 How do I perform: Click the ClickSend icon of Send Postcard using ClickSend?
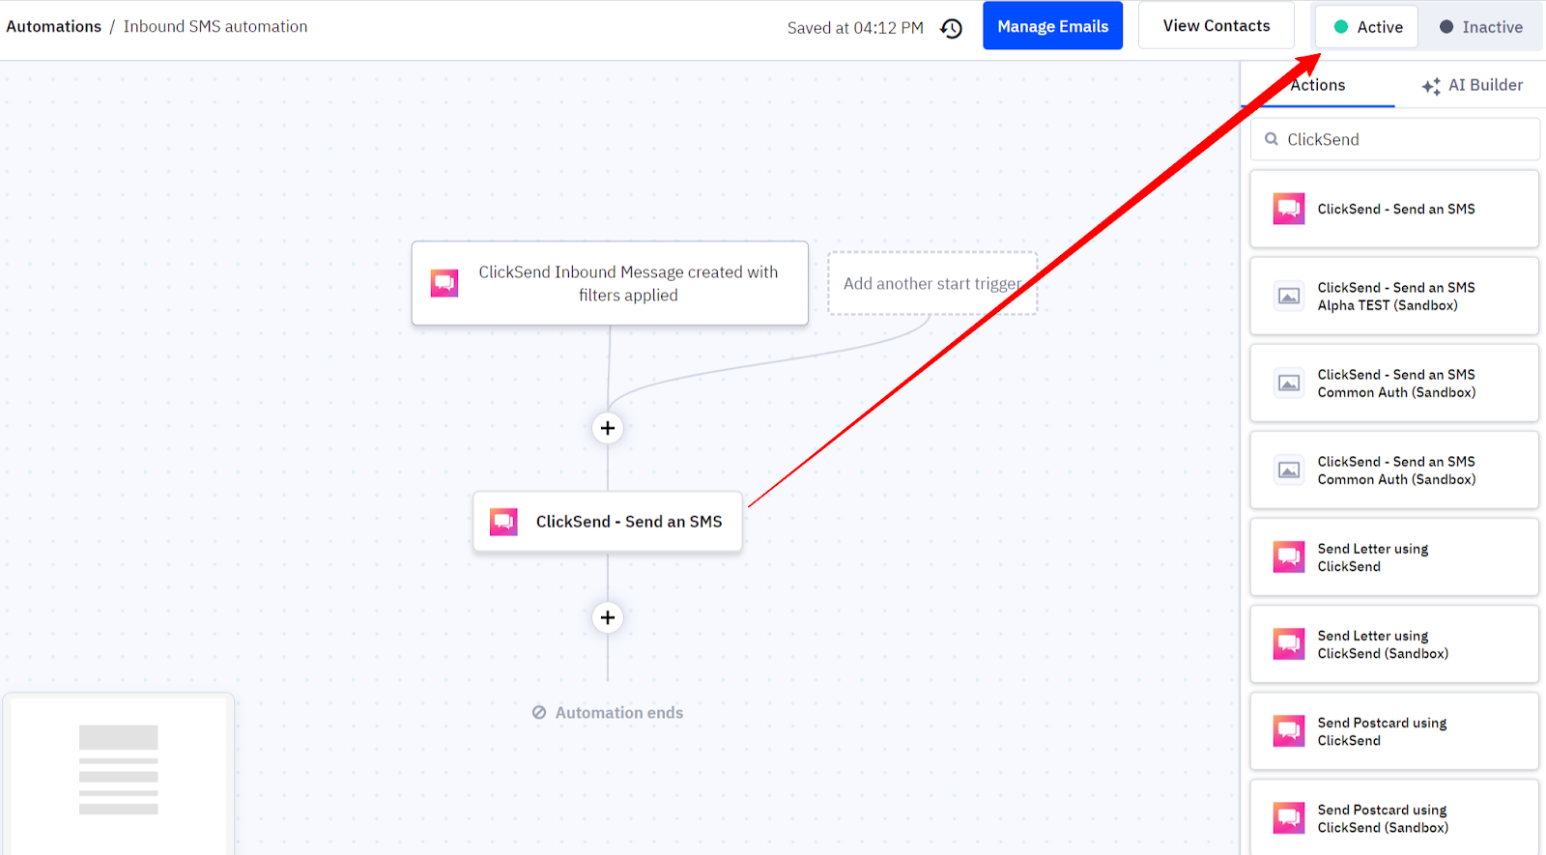tap(1289, 731)
